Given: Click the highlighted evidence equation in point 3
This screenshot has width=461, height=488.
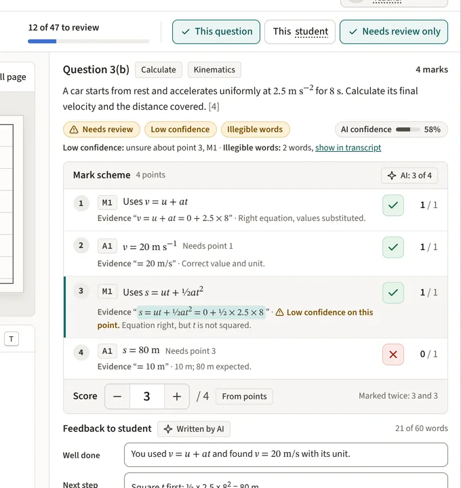Looking at the screenshot, I should coord(201,312).
